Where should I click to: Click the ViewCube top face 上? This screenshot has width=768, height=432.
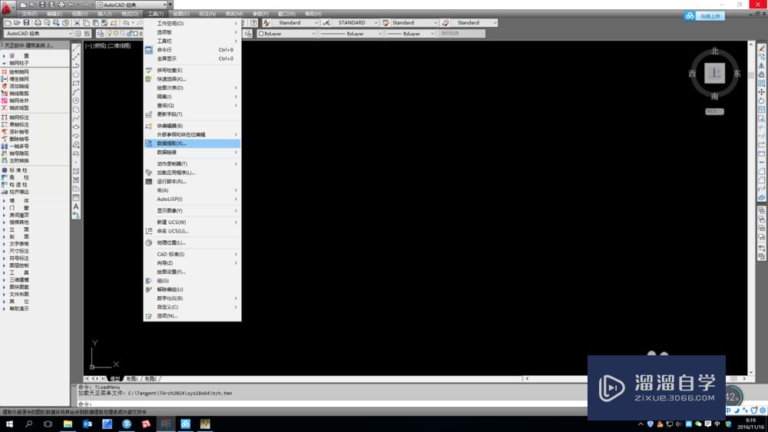coord(714,74)
